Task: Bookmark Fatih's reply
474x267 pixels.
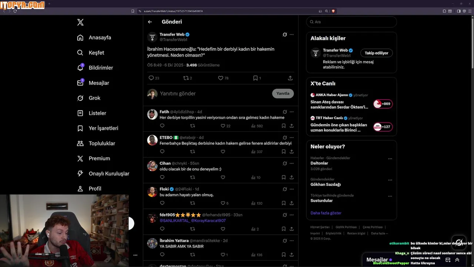Action: pyautogui.click(x=284, y=126)
